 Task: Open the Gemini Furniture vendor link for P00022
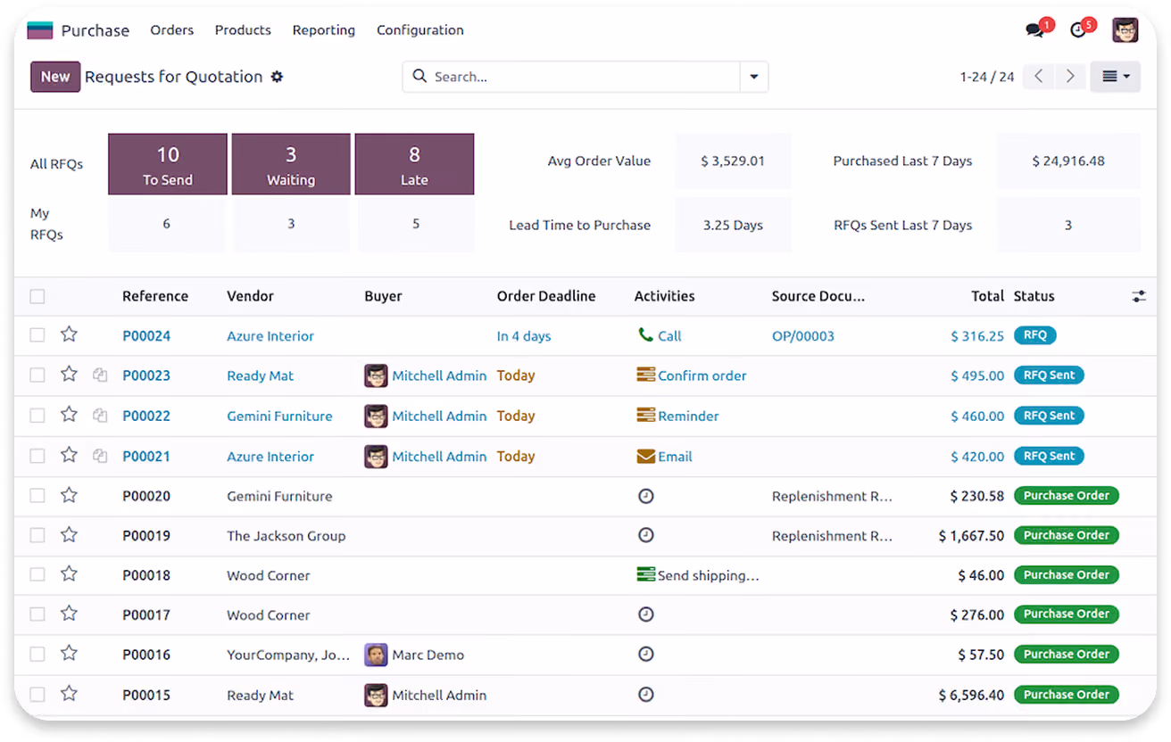pos(279,416)
